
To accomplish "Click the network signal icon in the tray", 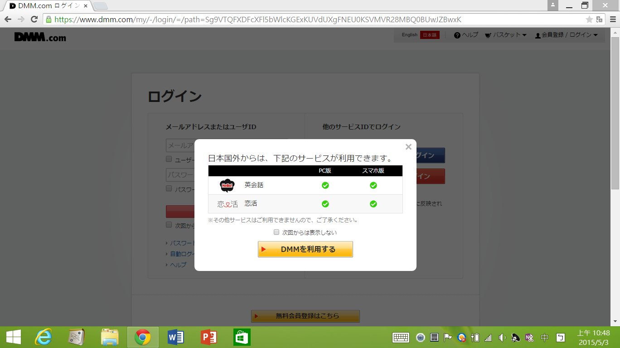I will pyautogui.click(x=488, y=337).
